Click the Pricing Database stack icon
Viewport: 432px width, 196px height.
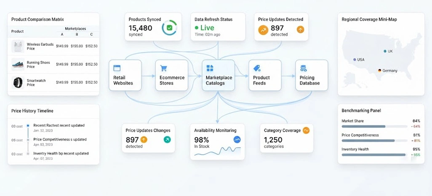point(303,68)
